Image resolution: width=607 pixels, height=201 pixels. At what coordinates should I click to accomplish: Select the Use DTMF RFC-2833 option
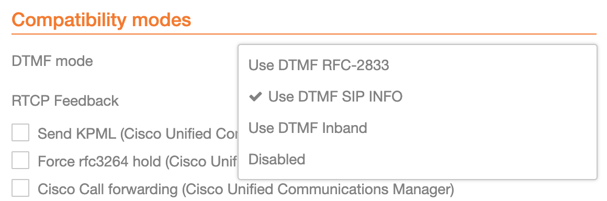coord(418,65)
